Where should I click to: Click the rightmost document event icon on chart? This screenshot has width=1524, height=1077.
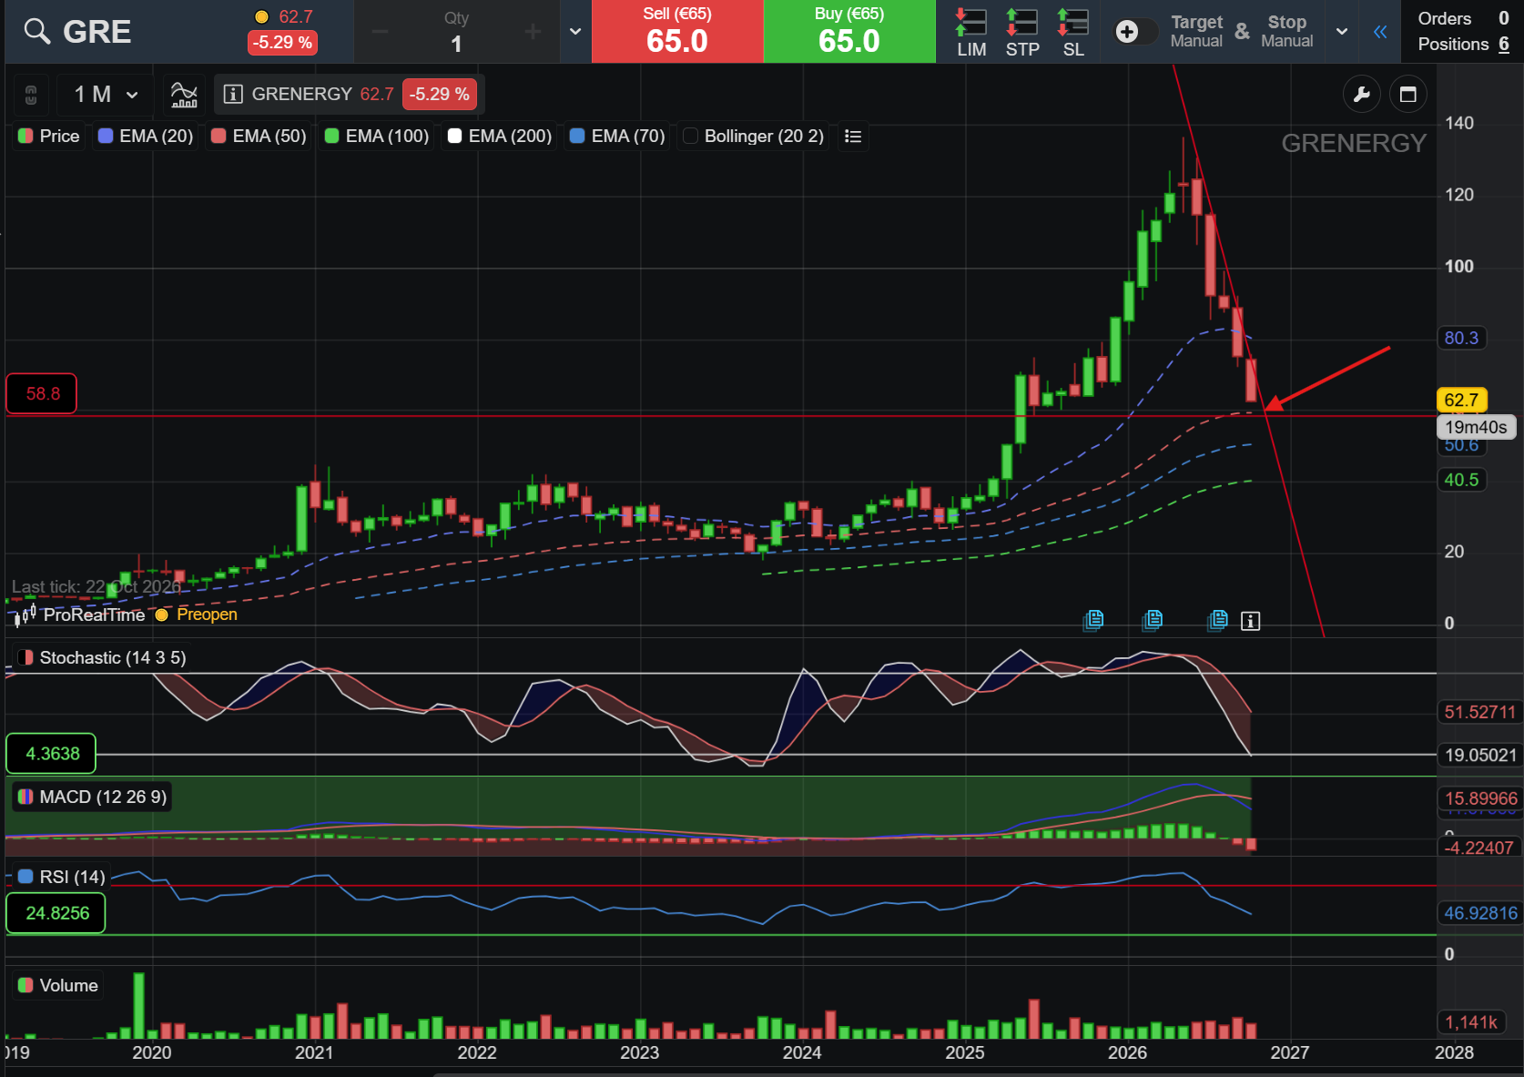pyautogui.click(x=1218, y=621)
